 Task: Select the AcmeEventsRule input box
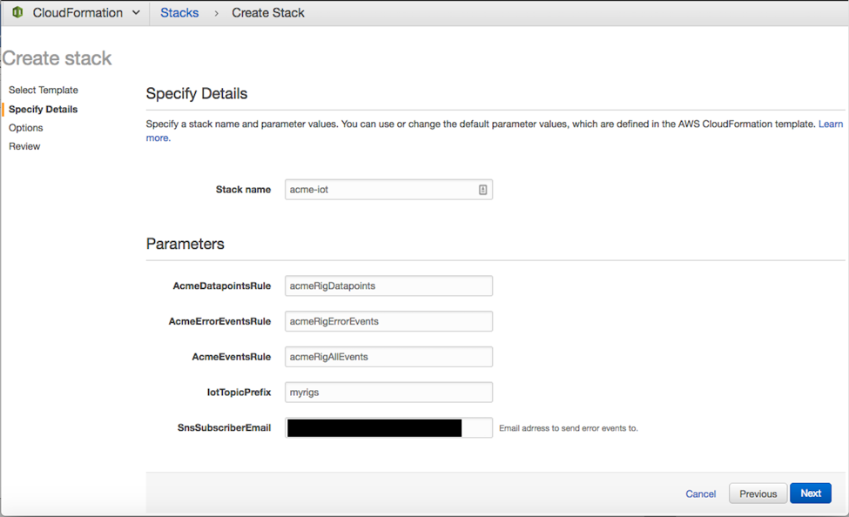click(x=388, y=357)
